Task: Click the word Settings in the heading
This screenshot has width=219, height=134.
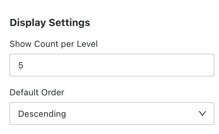Action: [69, 23]
